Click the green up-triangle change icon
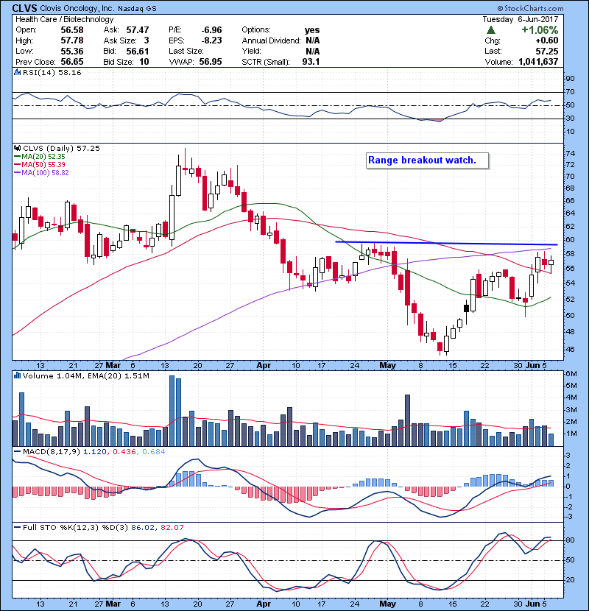 pos(491,30)
